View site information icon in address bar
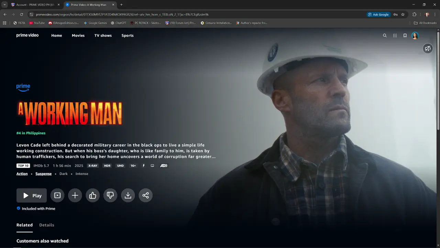 pyautogui.click(x=31, y=14)
